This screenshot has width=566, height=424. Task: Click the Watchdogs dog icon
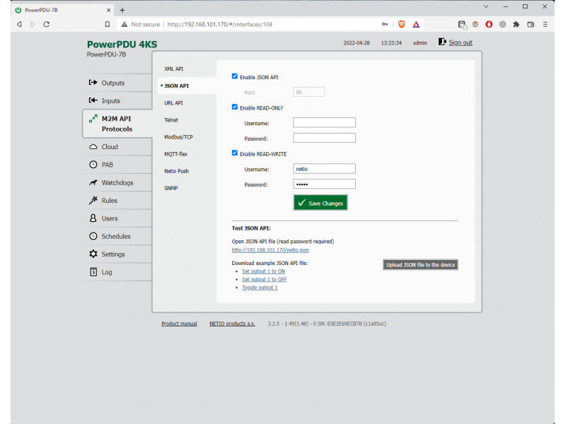tap(93, 182)
